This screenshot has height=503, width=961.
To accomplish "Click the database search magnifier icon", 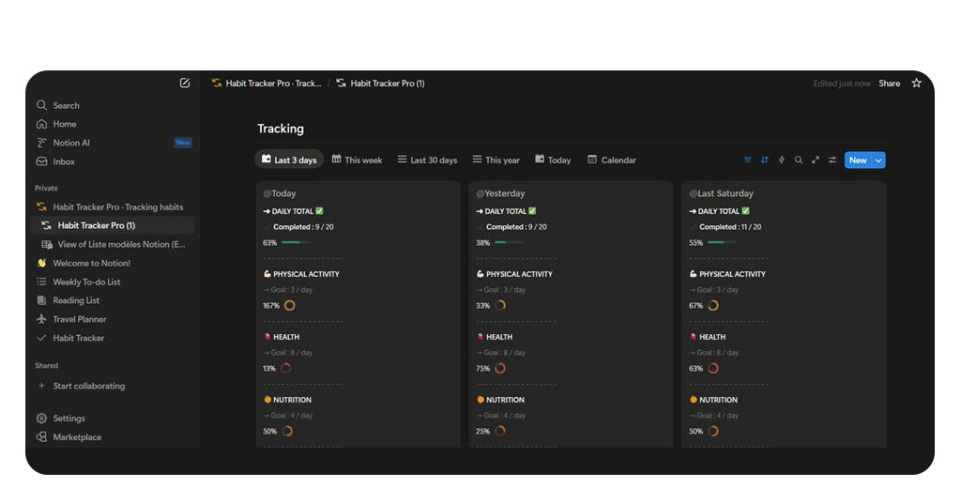I will coord(799,160).
